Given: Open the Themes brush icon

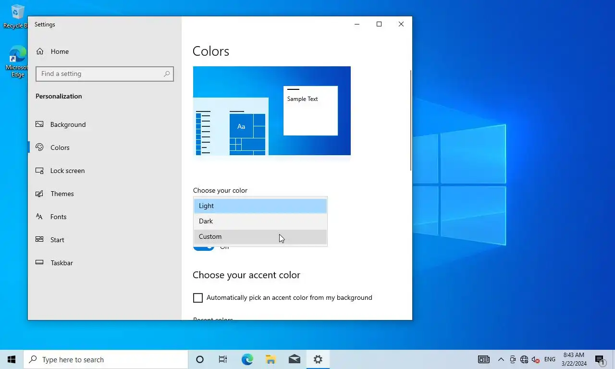Looking at the screenshot, I should tap(39, 194).
